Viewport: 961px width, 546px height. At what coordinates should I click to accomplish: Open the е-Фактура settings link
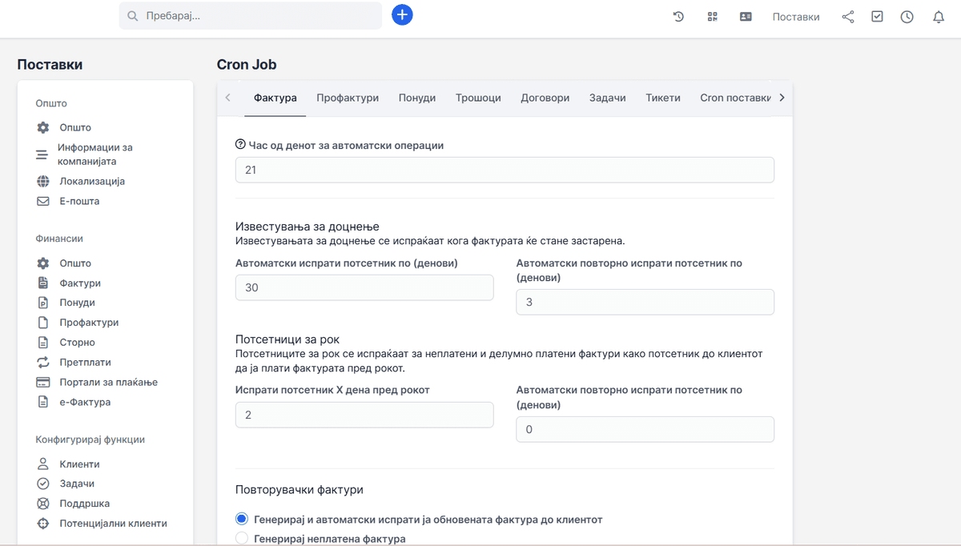[85, 402]
